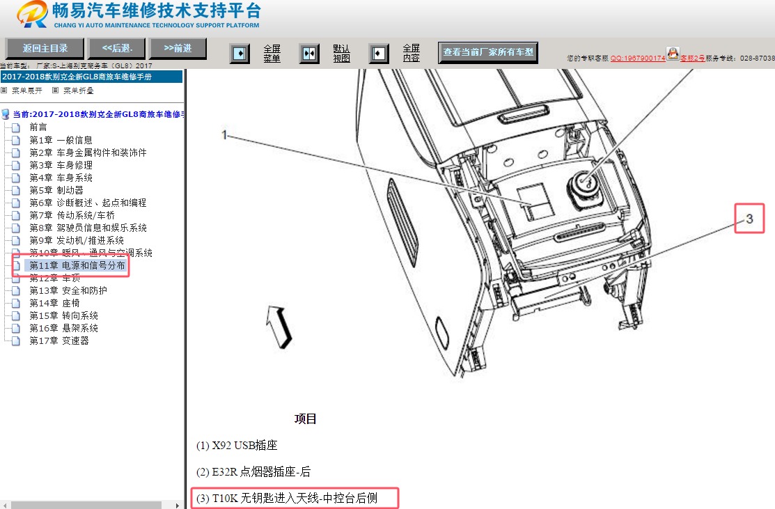Click the page icon beside 第8章 驾驶员信息和娱乐系统

pyautogui.click(x=16, y=228)
